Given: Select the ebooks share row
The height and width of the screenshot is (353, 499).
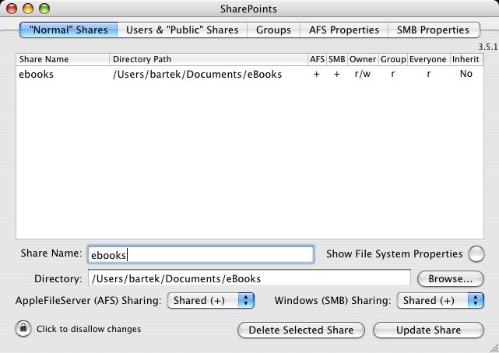Looking at the screenshot, I should click(156, 75).
